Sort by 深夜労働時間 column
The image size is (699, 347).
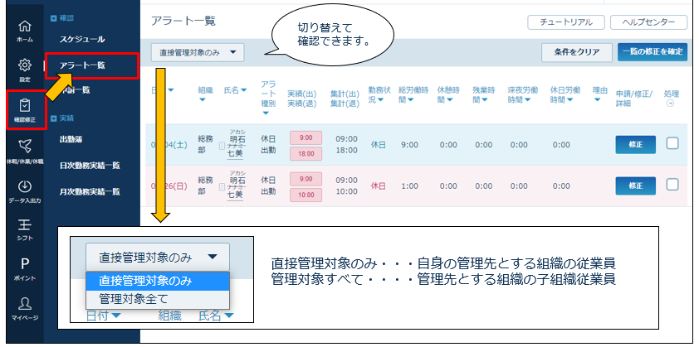522,94
